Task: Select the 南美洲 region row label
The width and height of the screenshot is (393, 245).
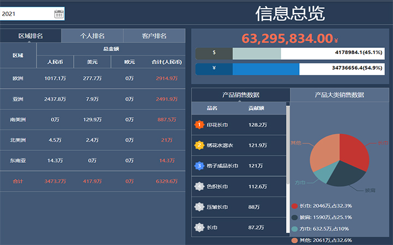Action: pos(18,119)
